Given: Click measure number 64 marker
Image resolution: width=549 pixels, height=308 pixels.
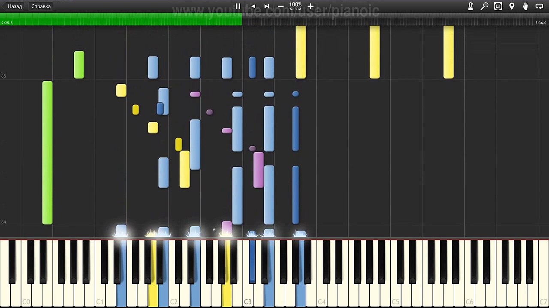Looking at the screenshot, I should point(3,222).
